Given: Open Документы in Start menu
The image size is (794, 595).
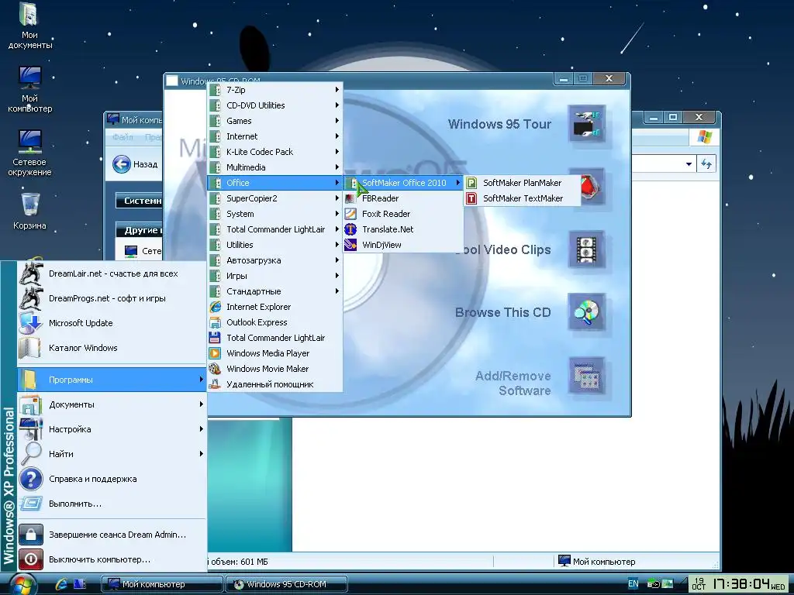Looking at the screenshot, I should (x=112, y=404).
